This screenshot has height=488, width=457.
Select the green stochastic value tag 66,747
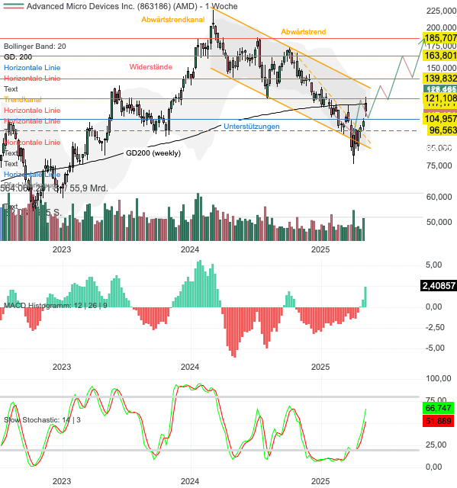[x=439, y=408]
